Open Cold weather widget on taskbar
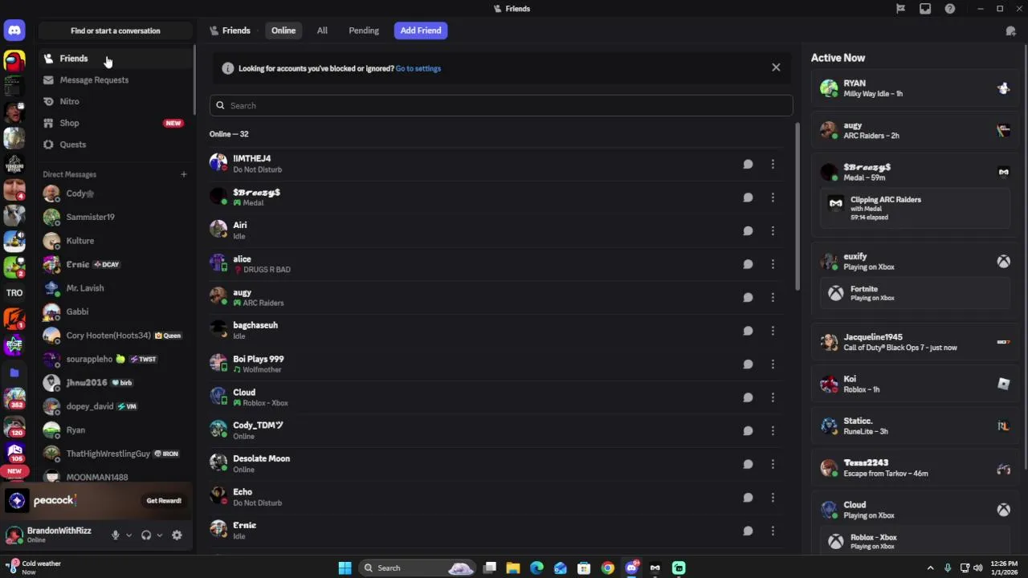This screenshot has width=1028, height=578. (34, 568)
